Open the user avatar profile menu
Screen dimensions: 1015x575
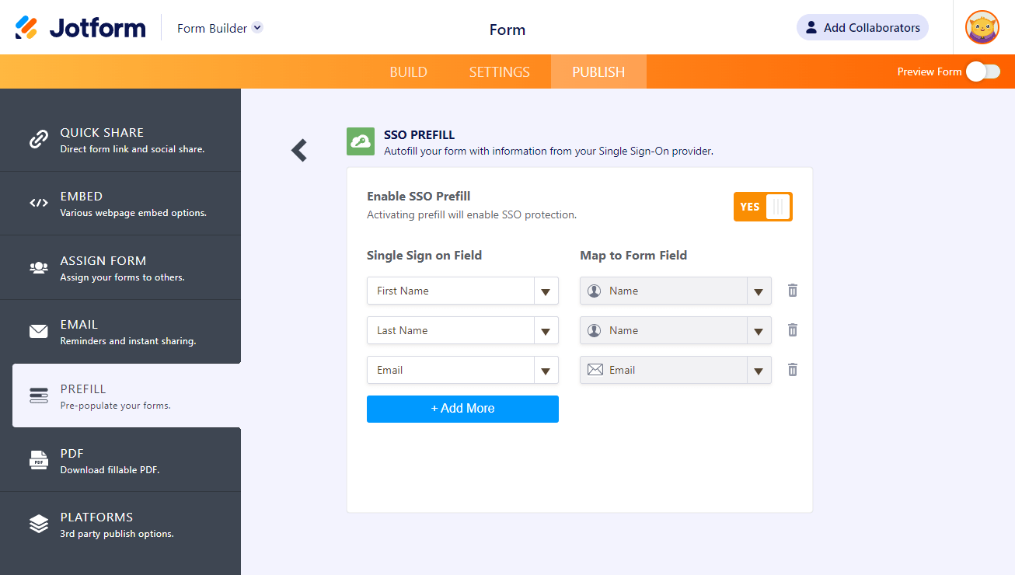coord(982,27)
